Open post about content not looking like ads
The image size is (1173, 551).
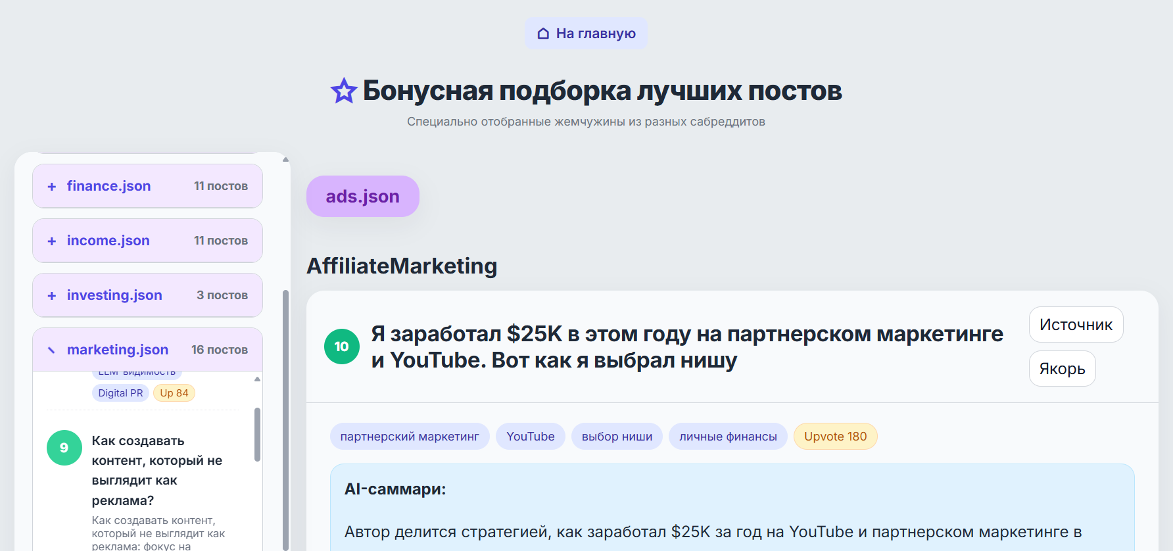pyautogui.click(x=156, y=470)
